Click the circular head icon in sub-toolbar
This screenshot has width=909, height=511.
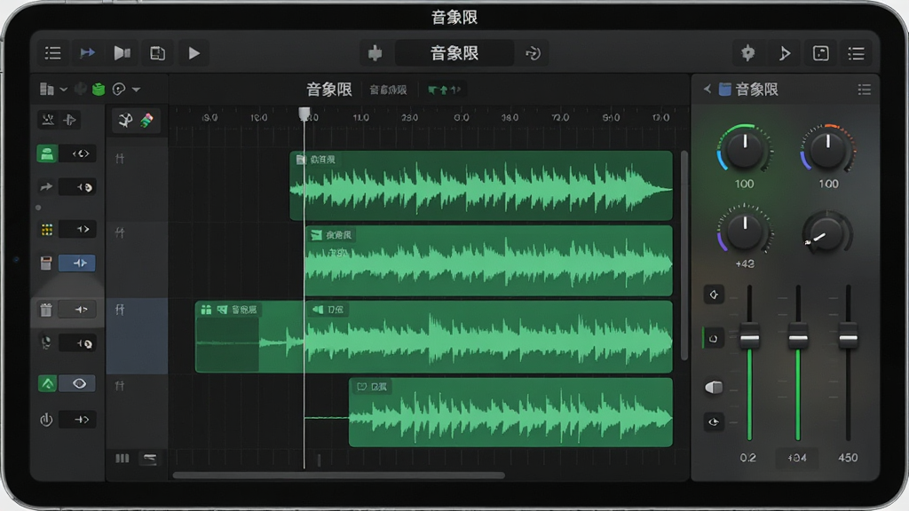point(119,90)
